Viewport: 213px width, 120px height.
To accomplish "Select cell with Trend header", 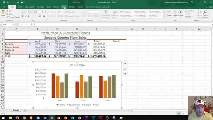I will [116, 41].
